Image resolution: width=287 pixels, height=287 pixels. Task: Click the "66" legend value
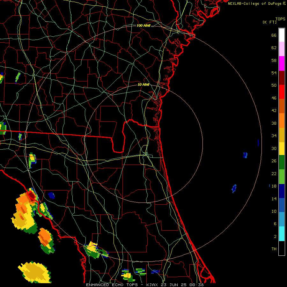pyautogui.click(x=274, y=35)
